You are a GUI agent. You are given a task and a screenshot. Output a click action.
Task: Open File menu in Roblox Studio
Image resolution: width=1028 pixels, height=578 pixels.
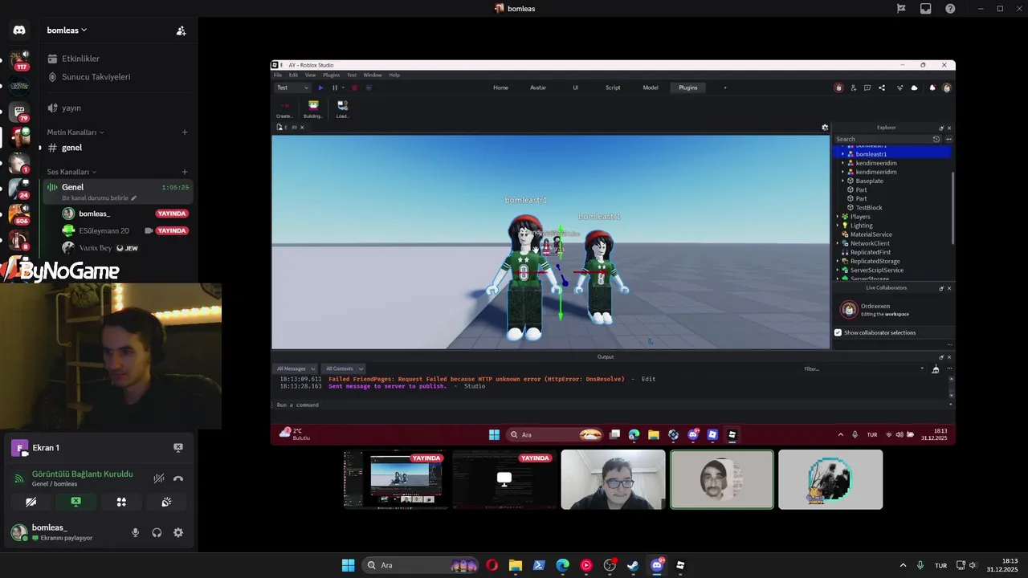click(278, 75)
